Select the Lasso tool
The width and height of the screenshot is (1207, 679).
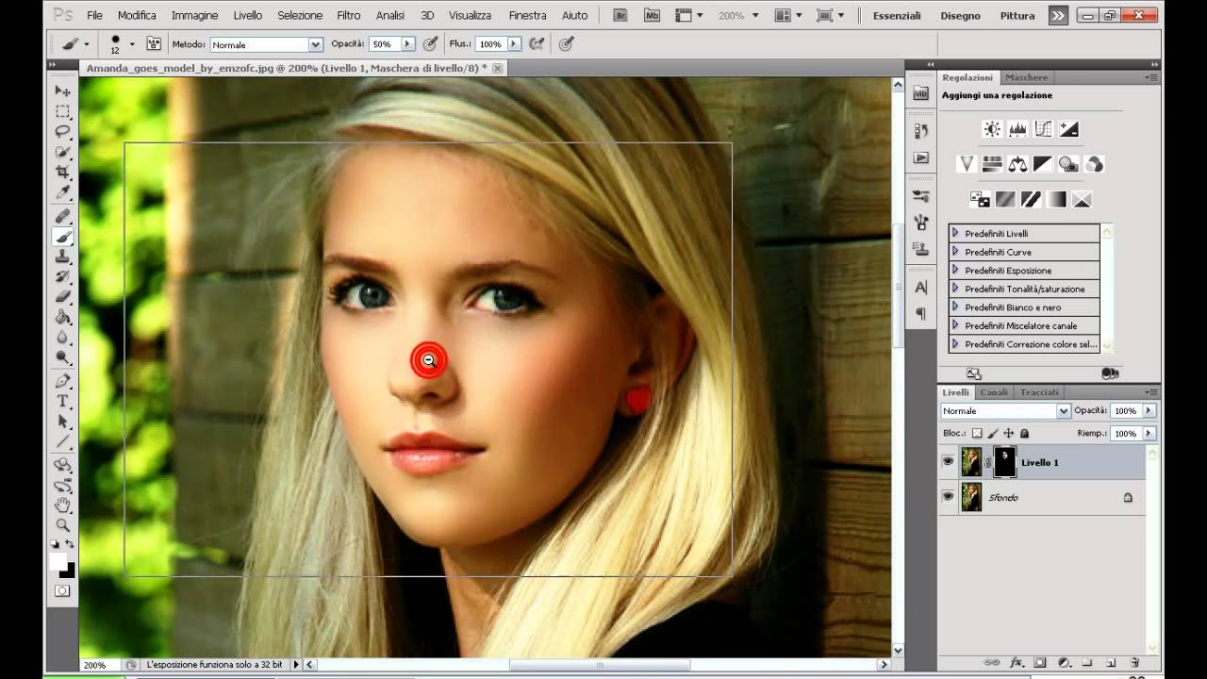(62, 131)
